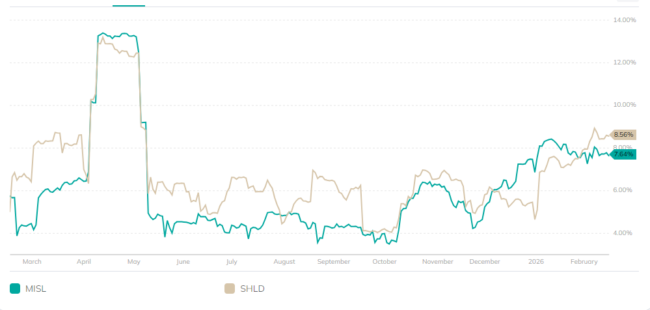
Task: Click the August label on the time axis
Action: pyautogui.click(x=284, y=262)
